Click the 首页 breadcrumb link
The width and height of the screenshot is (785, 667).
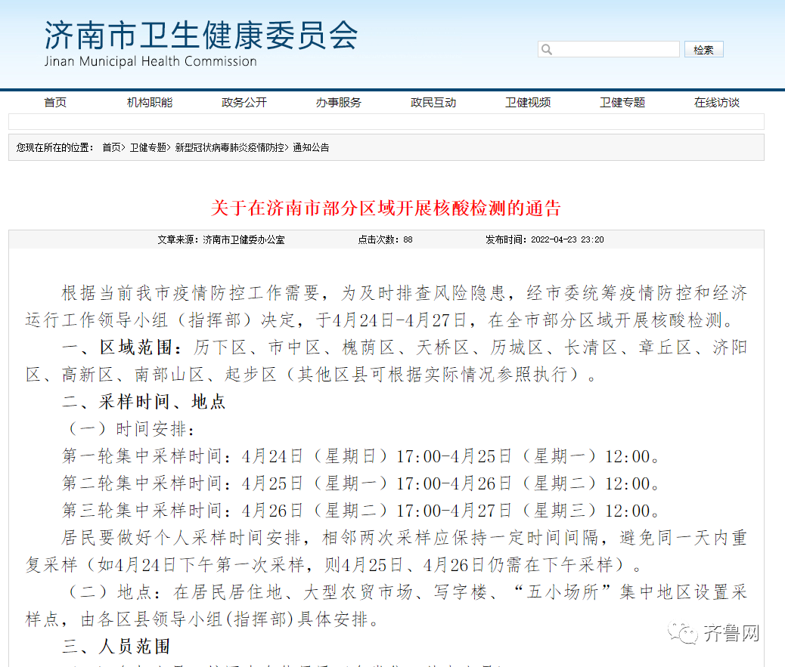tap(110, 149)
